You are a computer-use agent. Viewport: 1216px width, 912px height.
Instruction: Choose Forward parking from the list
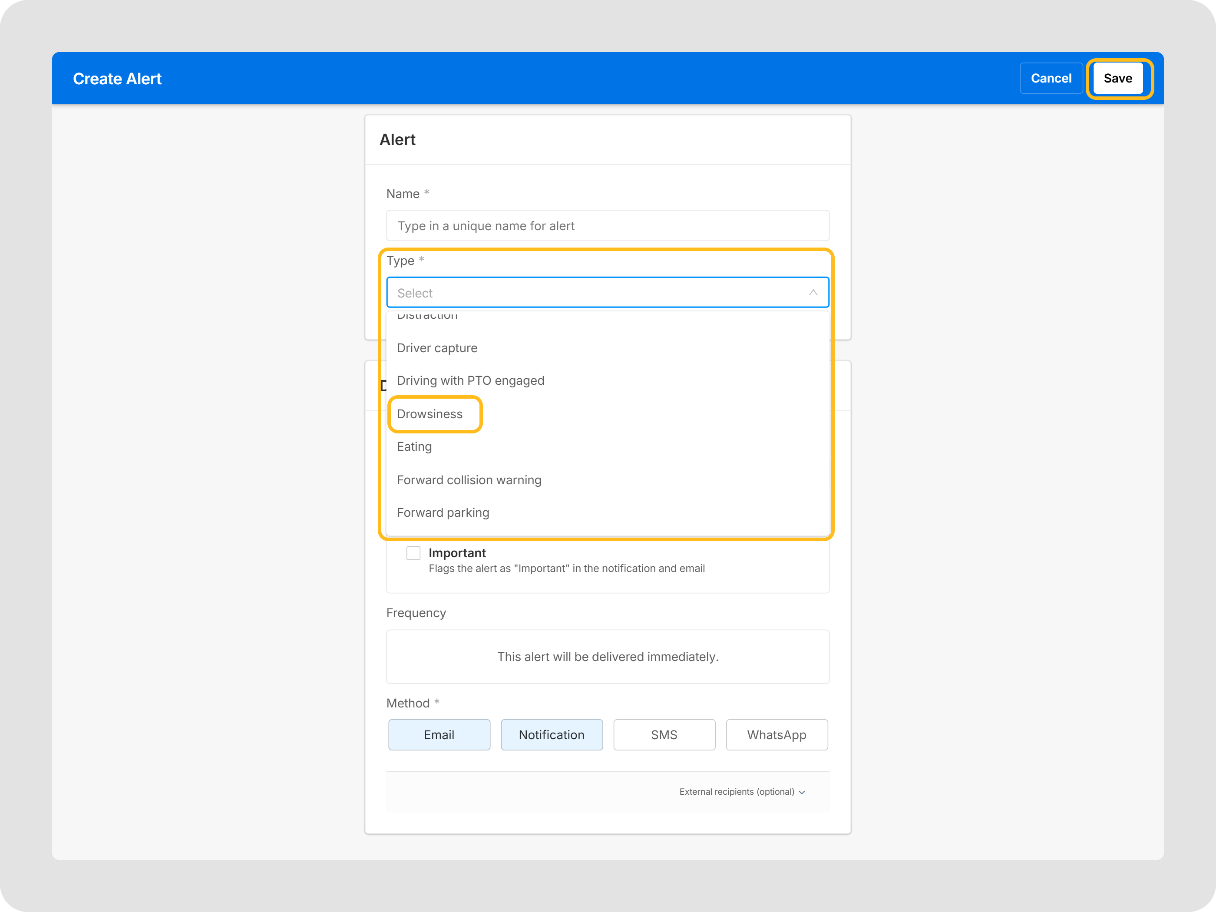click(x=443, y=513)
